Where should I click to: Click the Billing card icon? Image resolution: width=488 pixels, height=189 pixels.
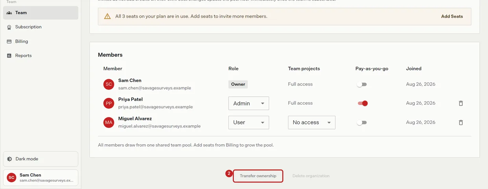coord(9,41)
